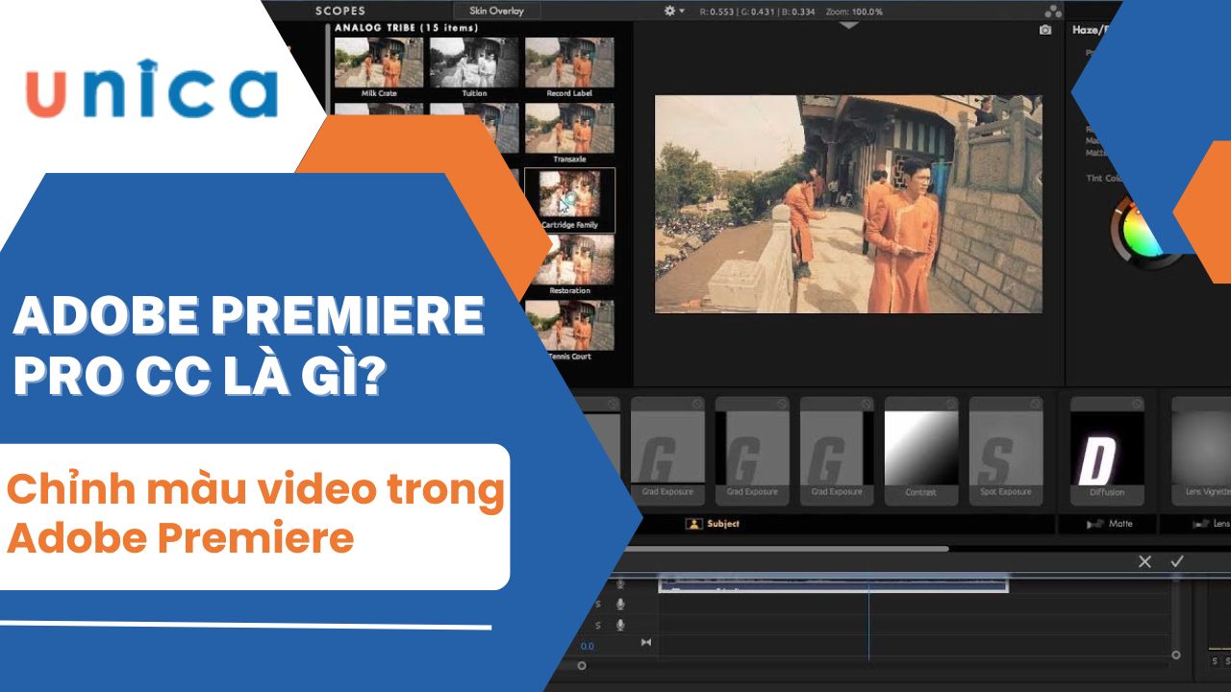Select the Spot Exposure tool card
Screen dimensions: 1231x692
point(1005,449)
